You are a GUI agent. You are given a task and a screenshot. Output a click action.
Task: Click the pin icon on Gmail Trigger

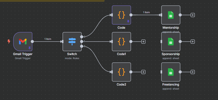pyautogui.click(x=29, y=48)
